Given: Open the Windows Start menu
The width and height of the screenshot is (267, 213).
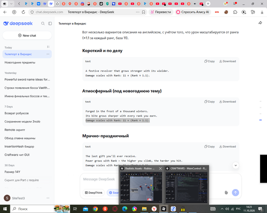Looking at the screenshot, I should (5, 209).
